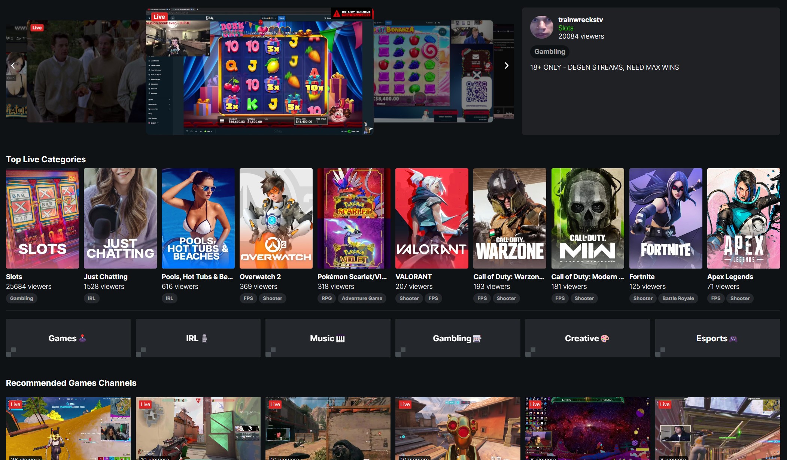Select the FPS tag under Overwatch 2
The width and height of the screenshot is (787, 460).
click(x=248, y=299)
